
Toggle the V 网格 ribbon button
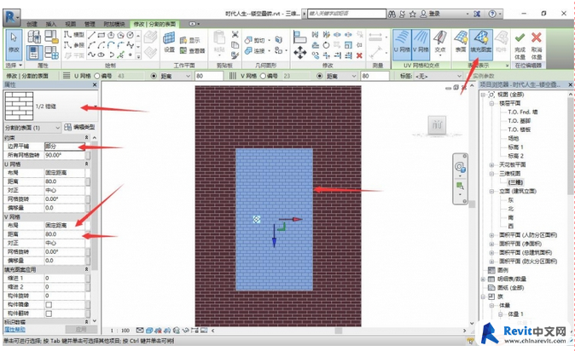(421, 44)
